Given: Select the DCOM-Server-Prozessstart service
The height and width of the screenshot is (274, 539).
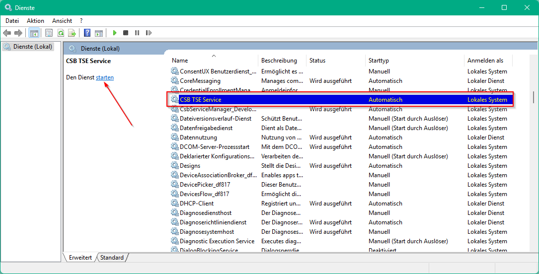Looking at the screenshot, I should (x=215, y=147).
